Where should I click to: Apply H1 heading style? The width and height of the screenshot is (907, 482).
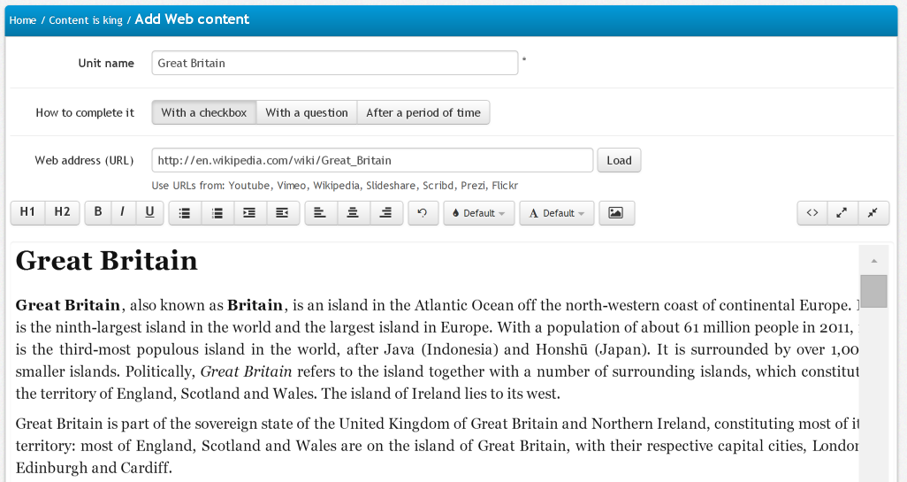tap(27, 212)
